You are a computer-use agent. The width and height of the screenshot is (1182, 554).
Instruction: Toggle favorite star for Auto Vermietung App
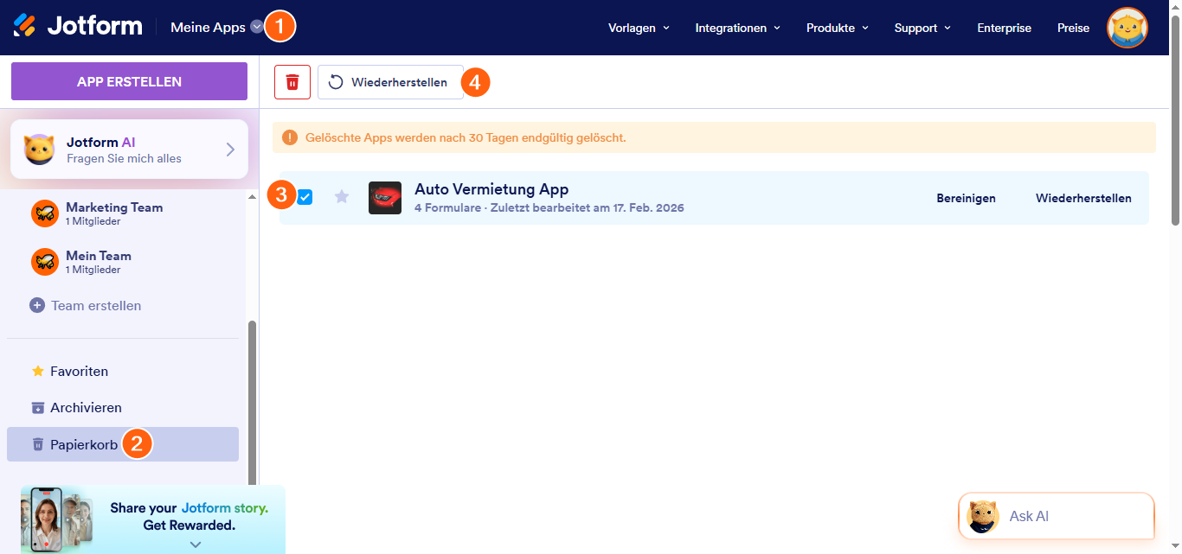342,197
